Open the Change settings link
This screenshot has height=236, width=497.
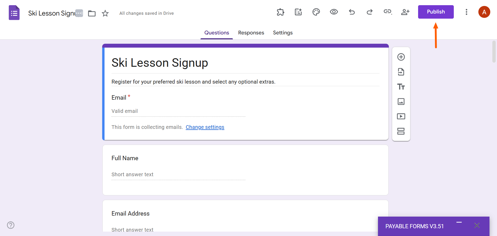coord(205,127)
